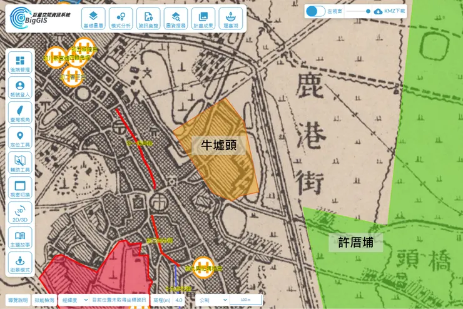Click the KMZ下載 text link
The height and width of the screenshot is (309, 463).
395,11
